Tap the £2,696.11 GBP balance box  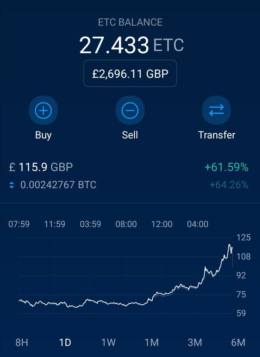point(130,73)
